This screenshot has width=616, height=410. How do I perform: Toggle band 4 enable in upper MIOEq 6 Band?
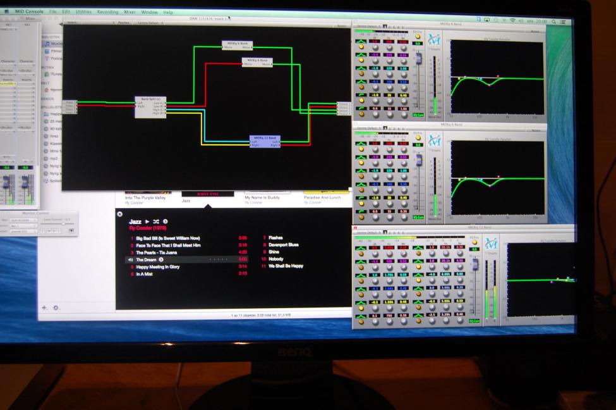click(x=361, y=87)
